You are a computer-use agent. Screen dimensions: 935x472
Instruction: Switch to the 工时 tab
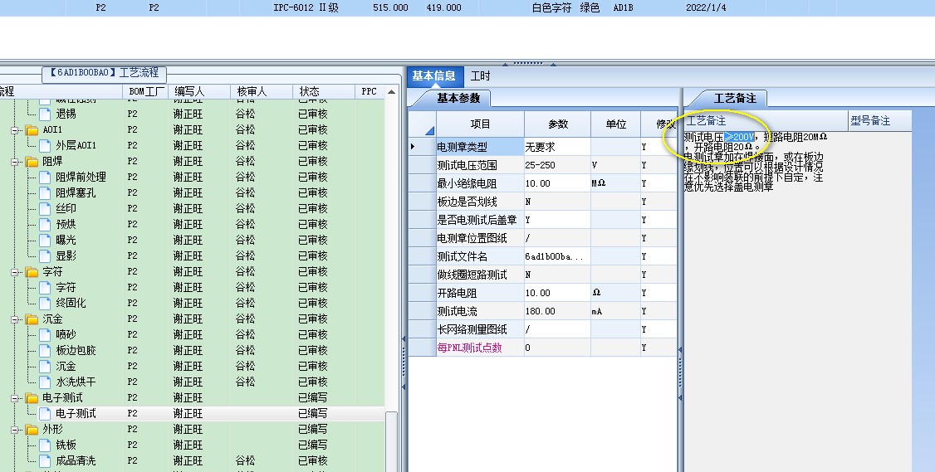tap(480, 76)
